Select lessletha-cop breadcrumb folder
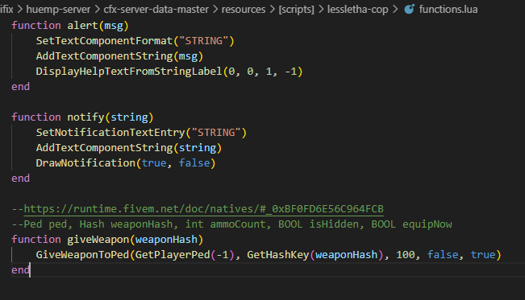Screen dimensions: 525x300 [357, 10]
